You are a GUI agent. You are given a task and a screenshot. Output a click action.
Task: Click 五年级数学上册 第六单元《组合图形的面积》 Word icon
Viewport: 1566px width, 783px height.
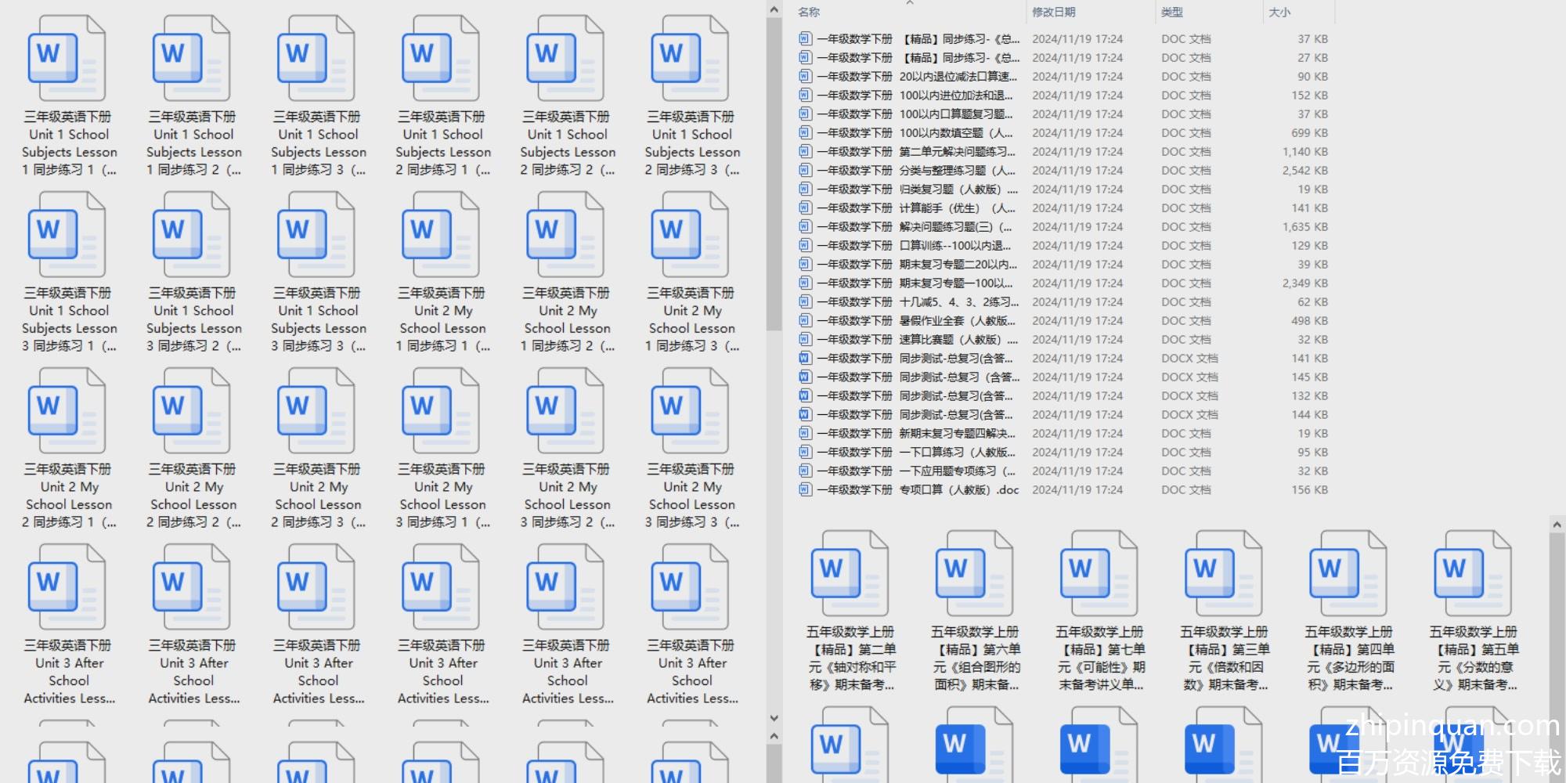[974, 573]
